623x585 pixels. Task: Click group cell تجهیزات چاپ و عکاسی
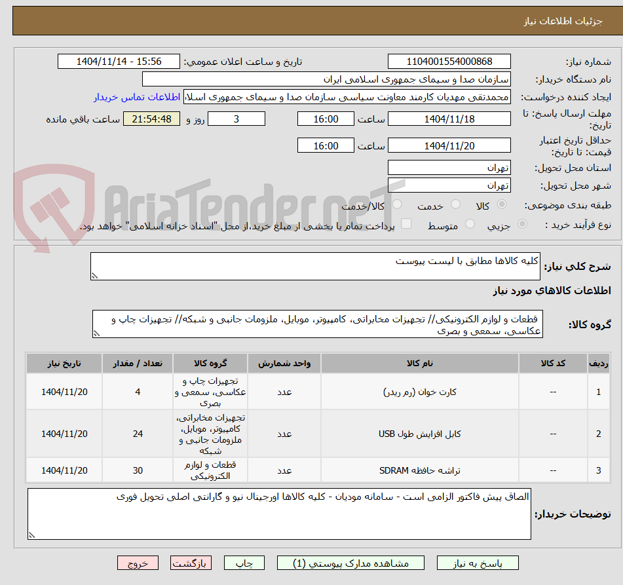click(210, 392)
